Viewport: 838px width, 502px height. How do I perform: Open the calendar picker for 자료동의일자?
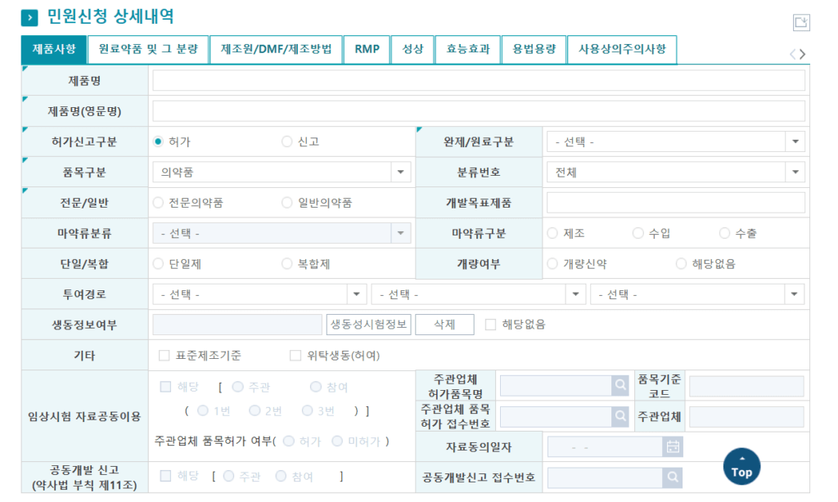(x=673, y=446)
